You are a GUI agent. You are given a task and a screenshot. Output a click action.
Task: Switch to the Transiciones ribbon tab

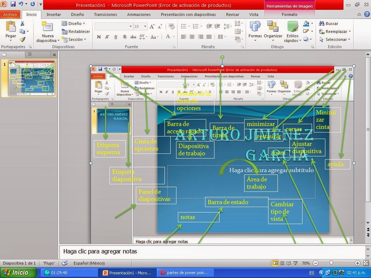pyautogui.click(x=105, y=14)
